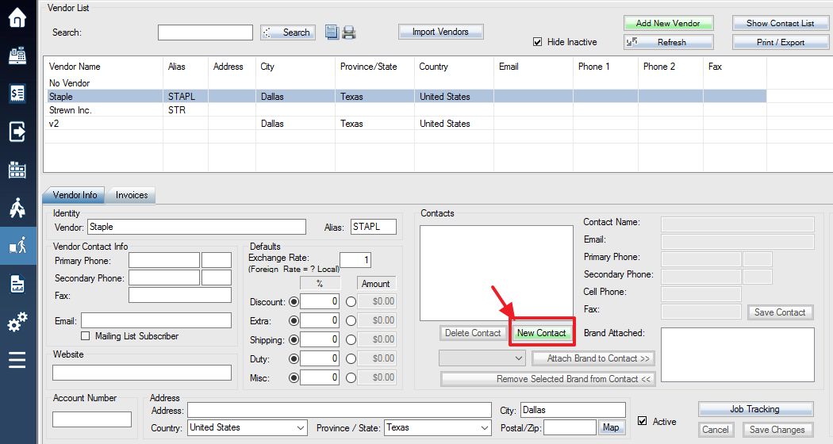Open the reports chart sidebar icon
This screenshot has width=833, height=444.
[17, 284]
